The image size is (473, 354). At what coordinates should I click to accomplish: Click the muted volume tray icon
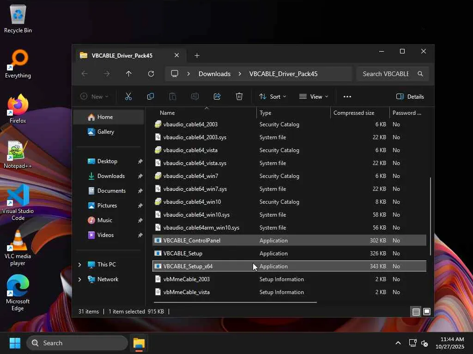point(424,343)
